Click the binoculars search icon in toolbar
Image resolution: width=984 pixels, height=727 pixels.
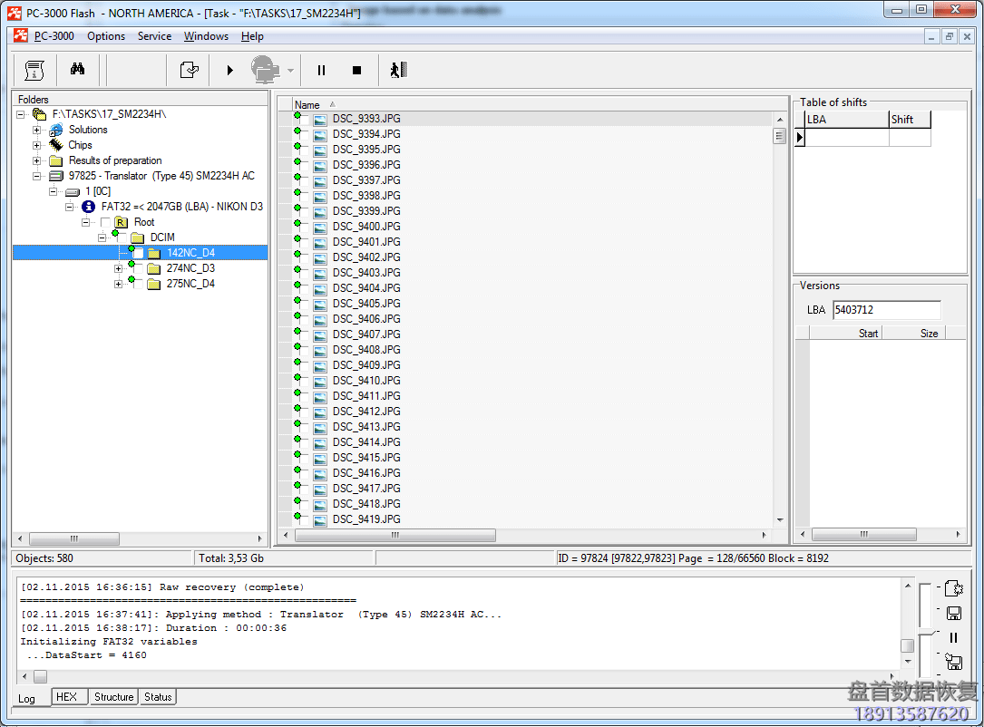click(77, 70)
